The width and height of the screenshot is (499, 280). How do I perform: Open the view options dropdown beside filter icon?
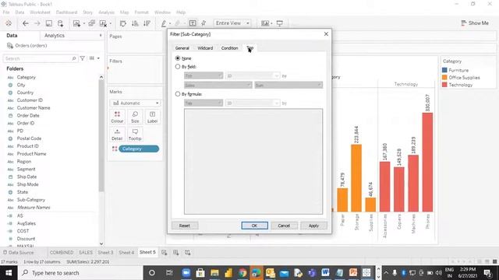[94, 58]
